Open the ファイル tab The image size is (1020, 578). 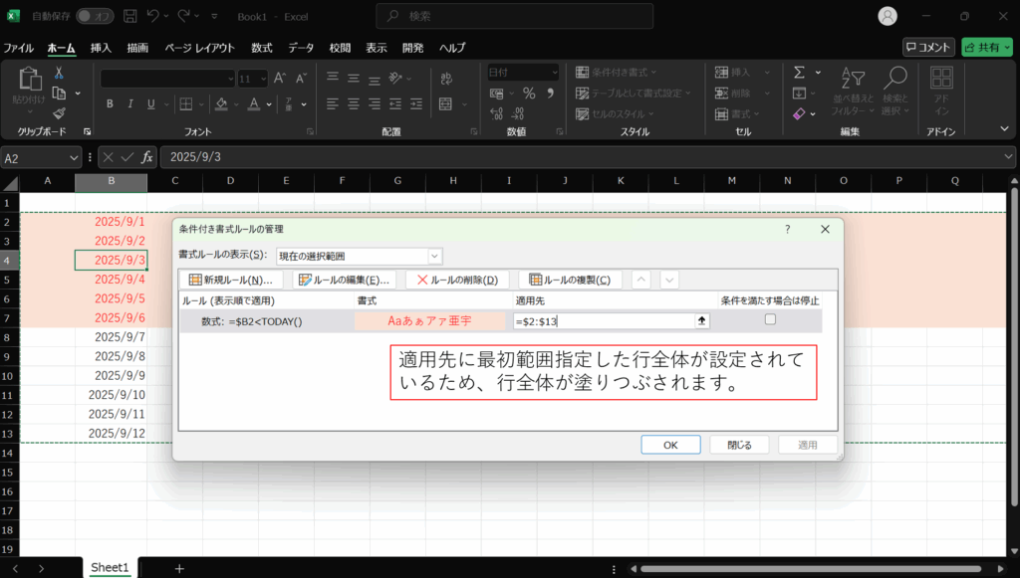(18, 48)
